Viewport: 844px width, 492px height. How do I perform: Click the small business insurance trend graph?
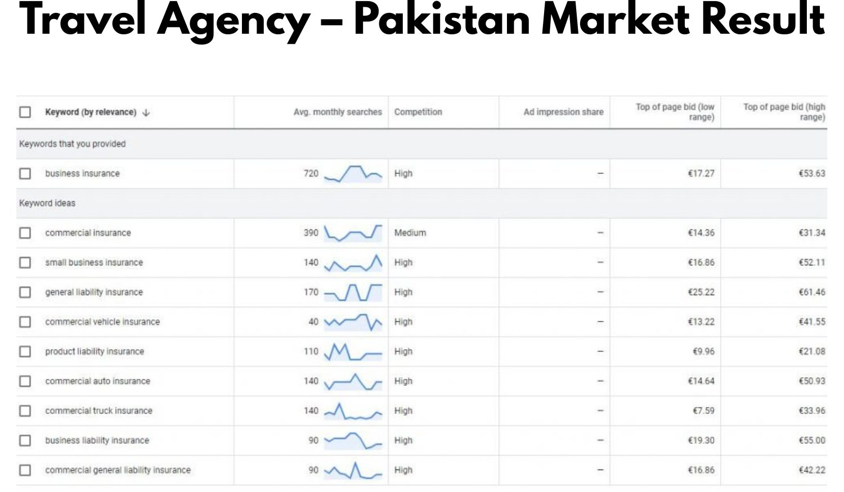point(352,263)
